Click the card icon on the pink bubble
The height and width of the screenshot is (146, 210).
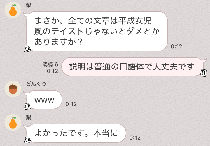pyautogui.click(x=203, y=73)
